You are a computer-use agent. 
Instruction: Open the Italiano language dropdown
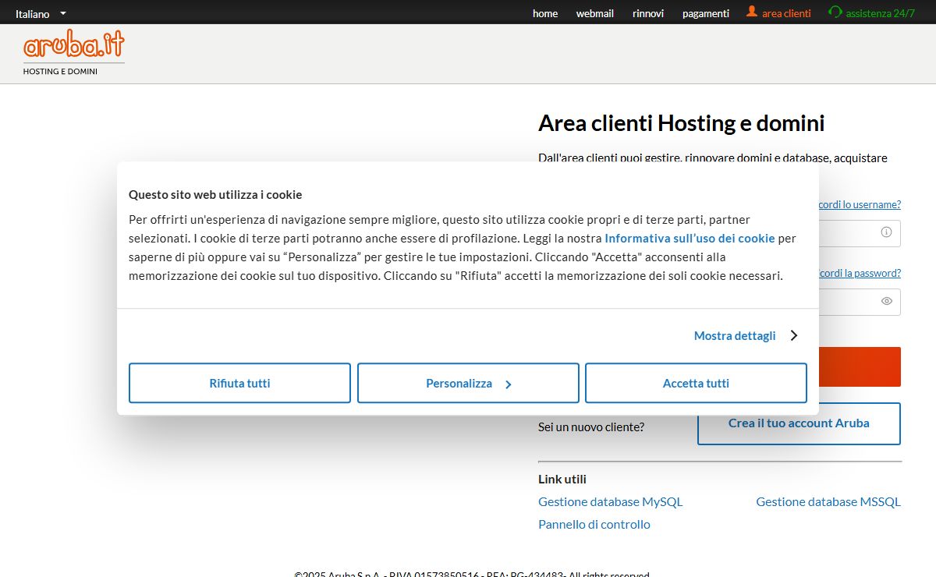[41, 13]
